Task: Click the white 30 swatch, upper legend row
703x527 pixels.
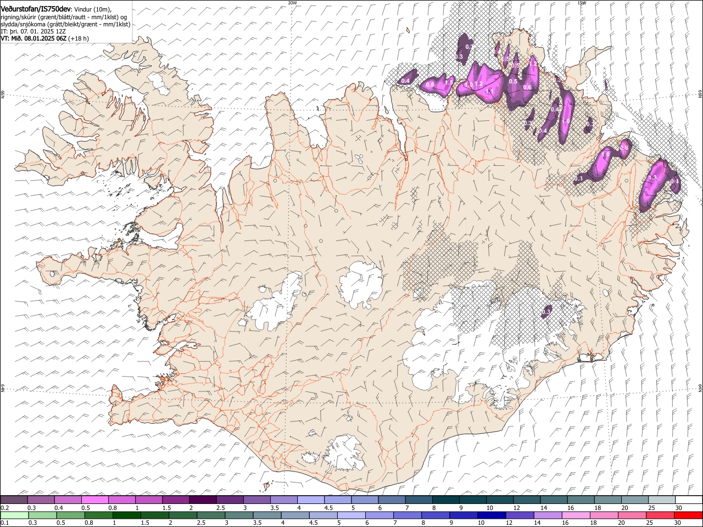Action: [689, 500]
